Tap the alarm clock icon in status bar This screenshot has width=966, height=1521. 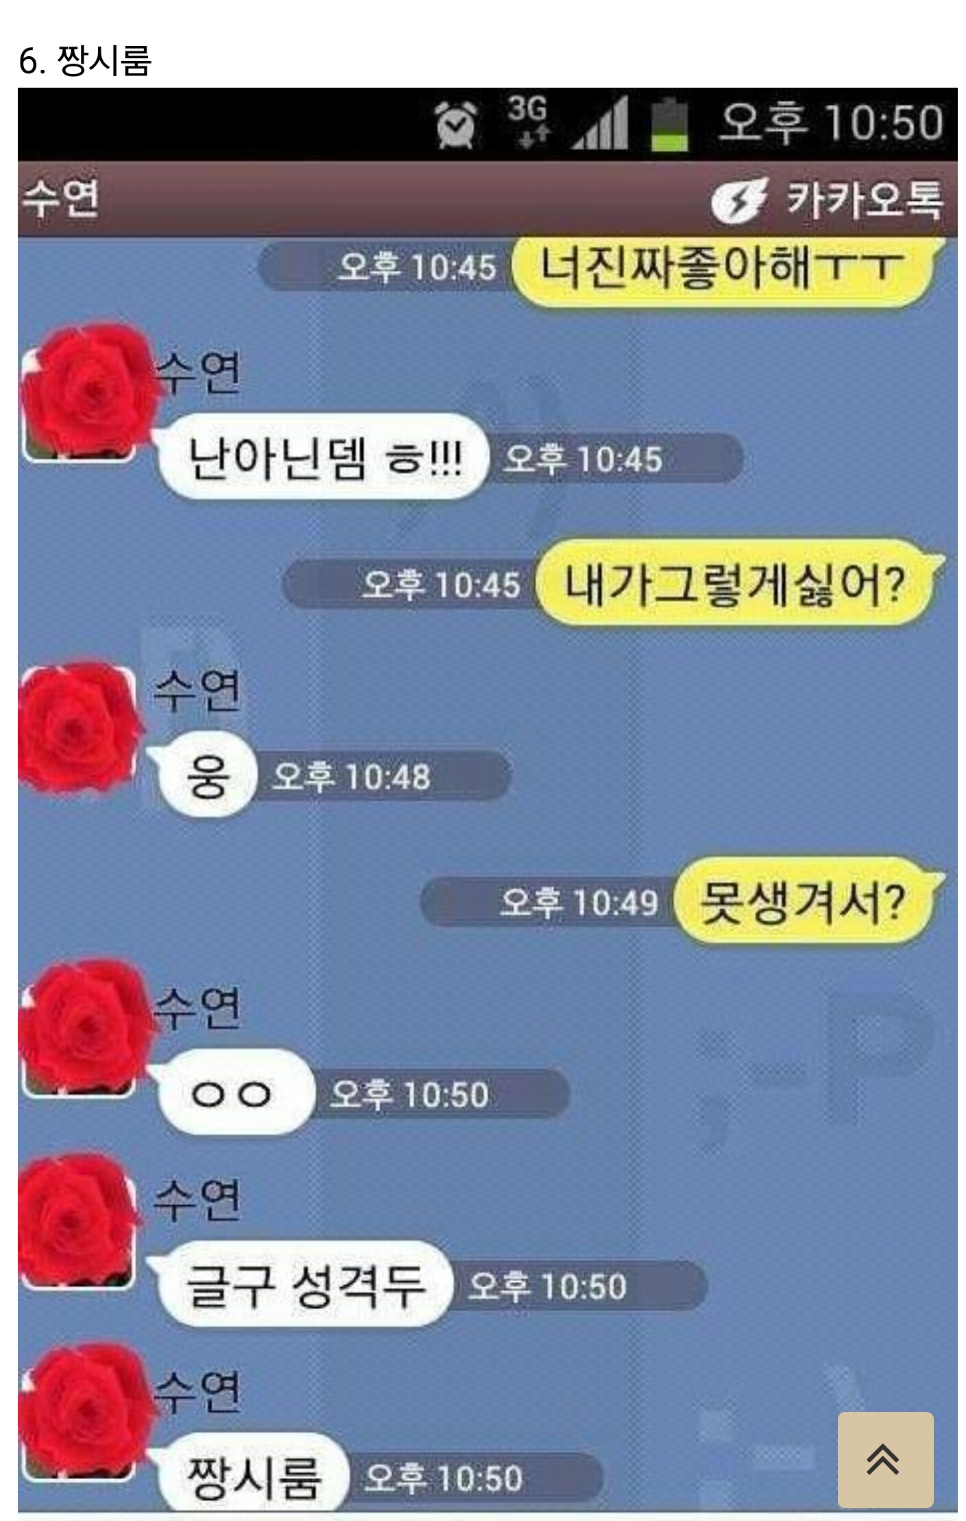pos(457,124)
